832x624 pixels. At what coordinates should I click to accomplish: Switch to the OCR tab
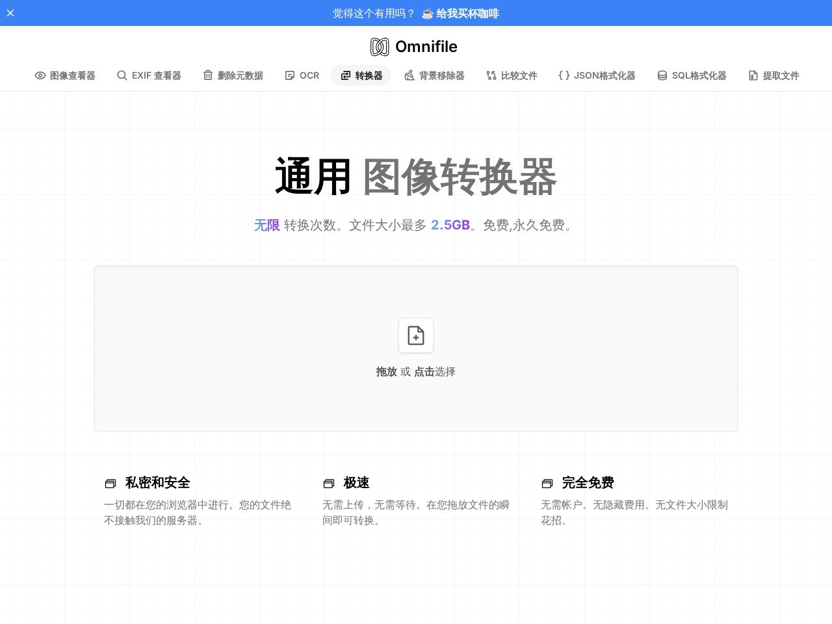tap(302, 75)
